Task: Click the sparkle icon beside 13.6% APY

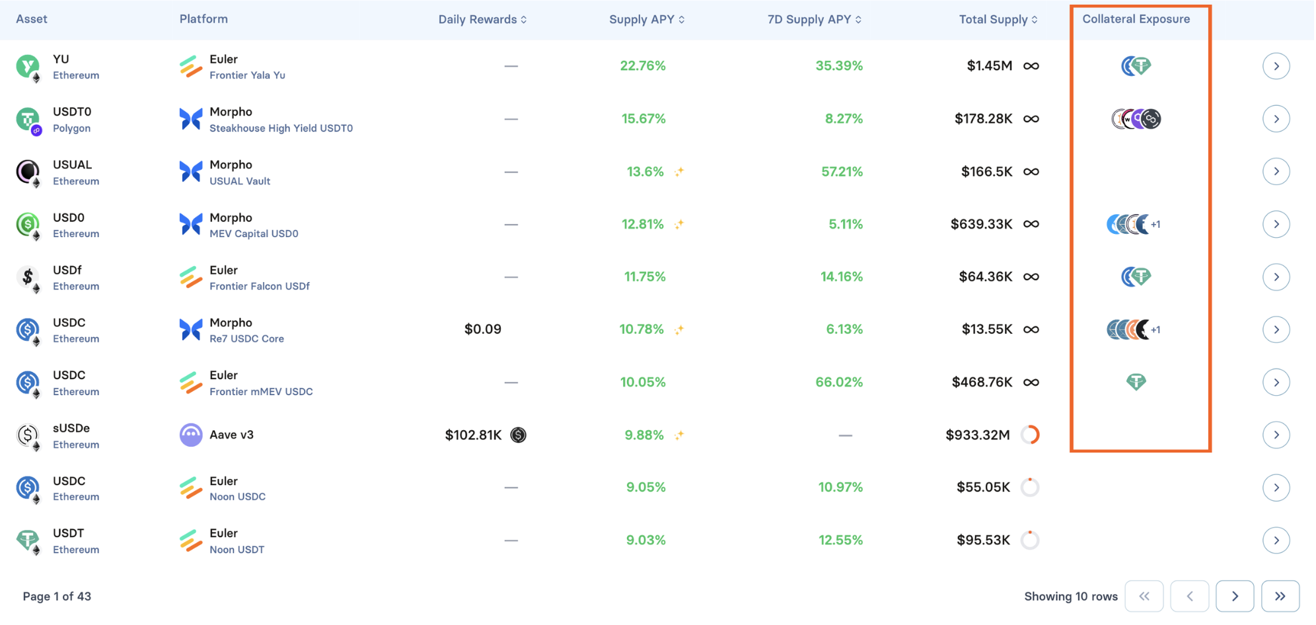Action: (x=679, y=172)
